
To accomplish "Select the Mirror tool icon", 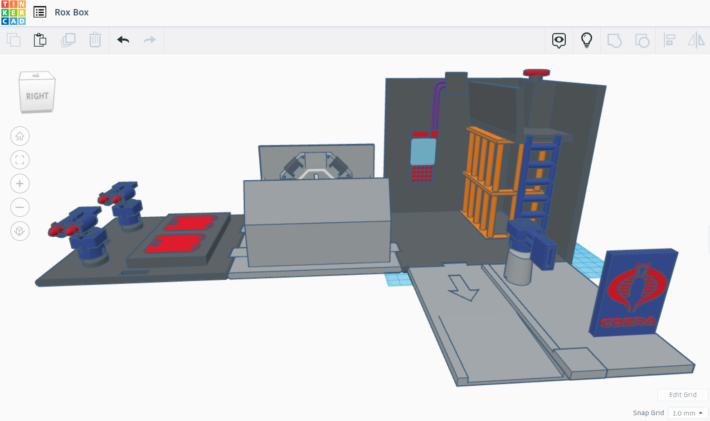I will [696, 40].
